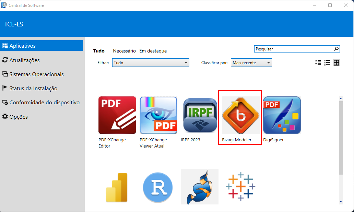Open the PDF-XChange Viewer Atual icon

click(x=158, y=115)
